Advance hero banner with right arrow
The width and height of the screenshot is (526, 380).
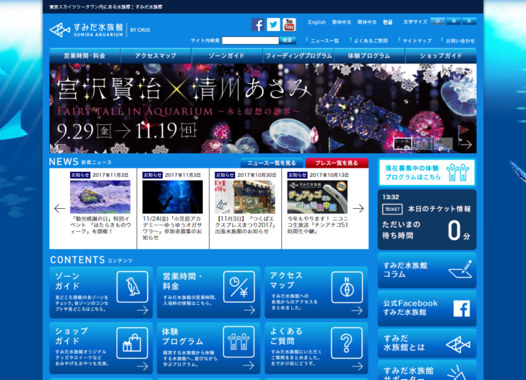coord(466,144)
